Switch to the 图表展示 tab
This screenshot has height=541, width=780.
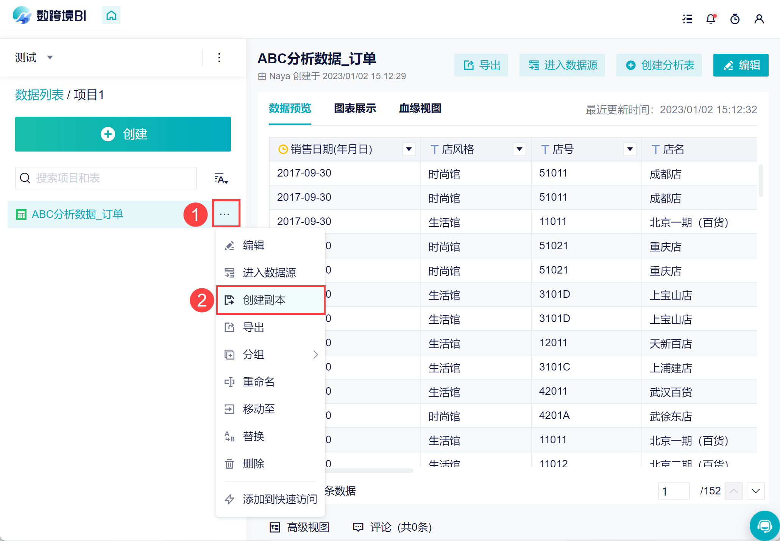point(355,109)
